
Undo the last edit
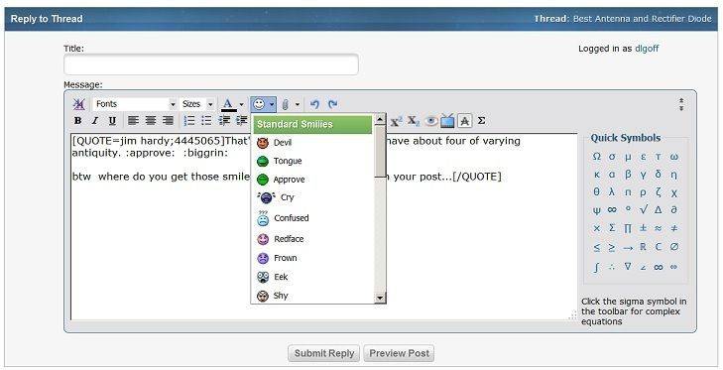click(x=315, y=104)
